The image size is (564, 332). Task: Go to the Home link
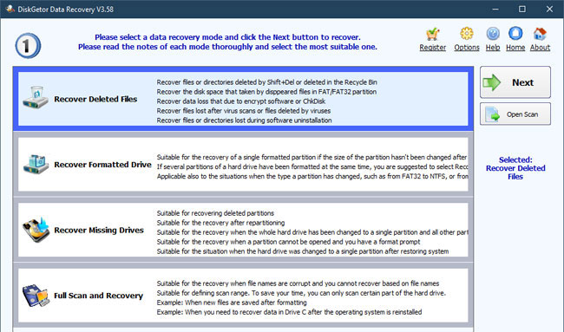tap(515, 48)
